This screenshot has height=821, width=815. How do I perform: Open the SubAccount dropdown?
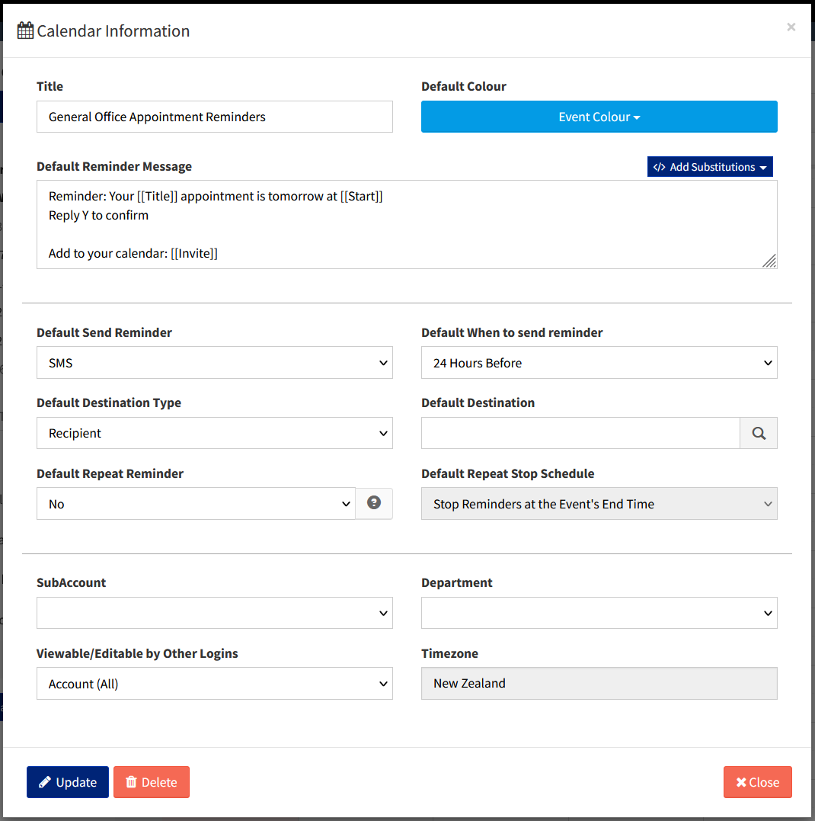click(214, 613)
